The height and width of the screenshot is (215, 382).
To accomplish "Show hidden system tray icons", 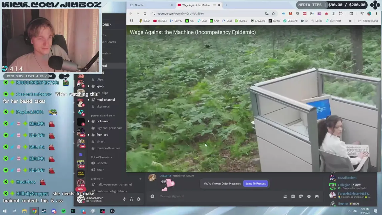I will coord(349,211).
